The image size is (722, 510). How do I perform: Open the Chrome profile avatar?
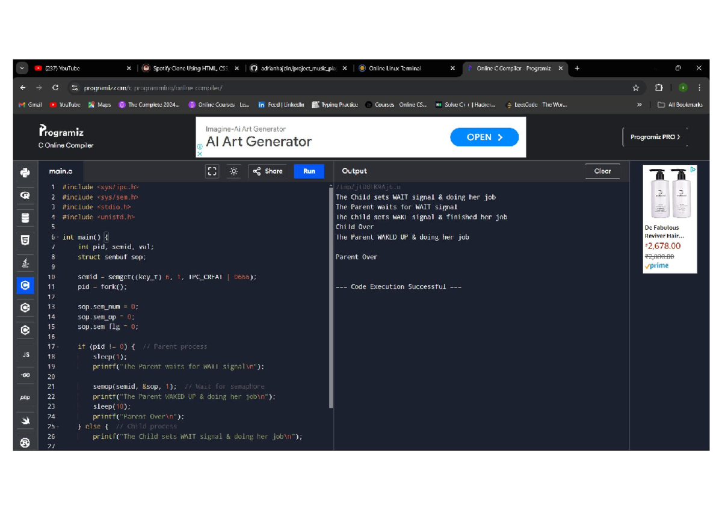(683, 88)
